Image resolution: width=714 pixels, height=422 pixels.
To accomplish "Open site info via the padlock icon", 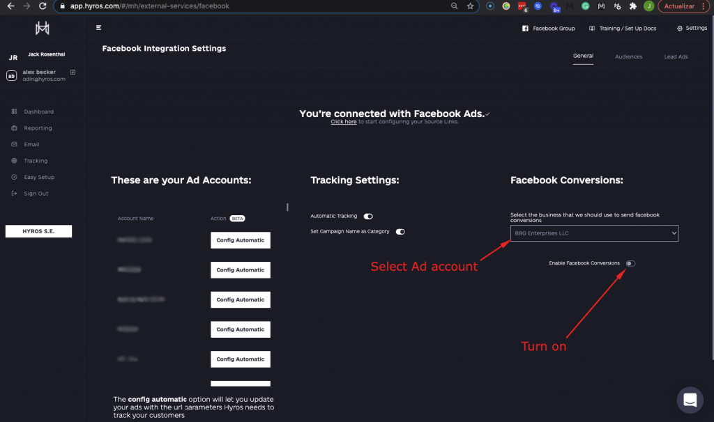I will [62, 6].
